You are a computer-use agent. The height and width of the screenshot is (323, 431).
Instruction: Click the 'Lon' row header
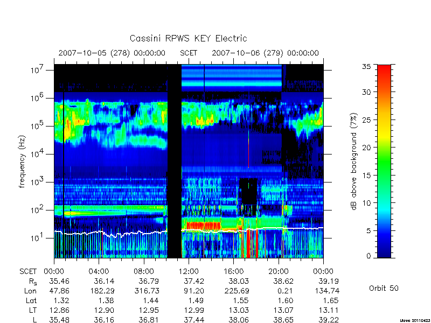coord(31,291)
